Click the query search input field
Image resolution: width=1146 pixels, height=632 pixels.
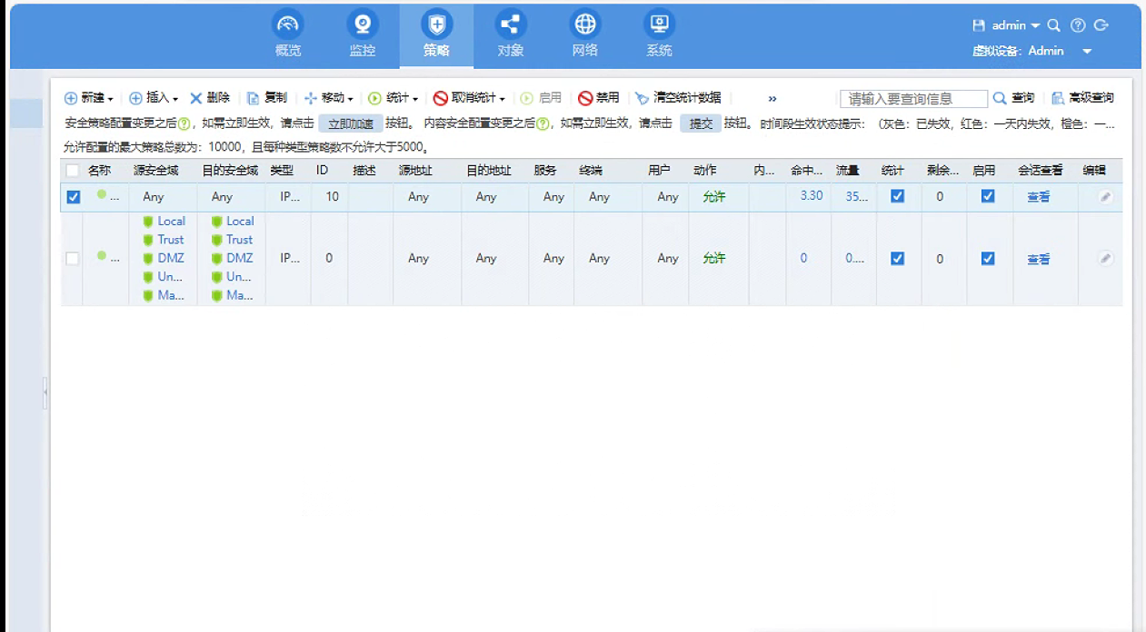pyautogui.click(x=912, y=99)
